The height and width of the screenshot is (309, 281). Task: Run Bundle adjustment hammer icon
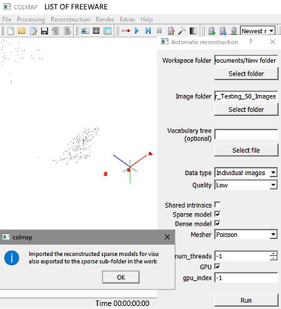(182, 31)
